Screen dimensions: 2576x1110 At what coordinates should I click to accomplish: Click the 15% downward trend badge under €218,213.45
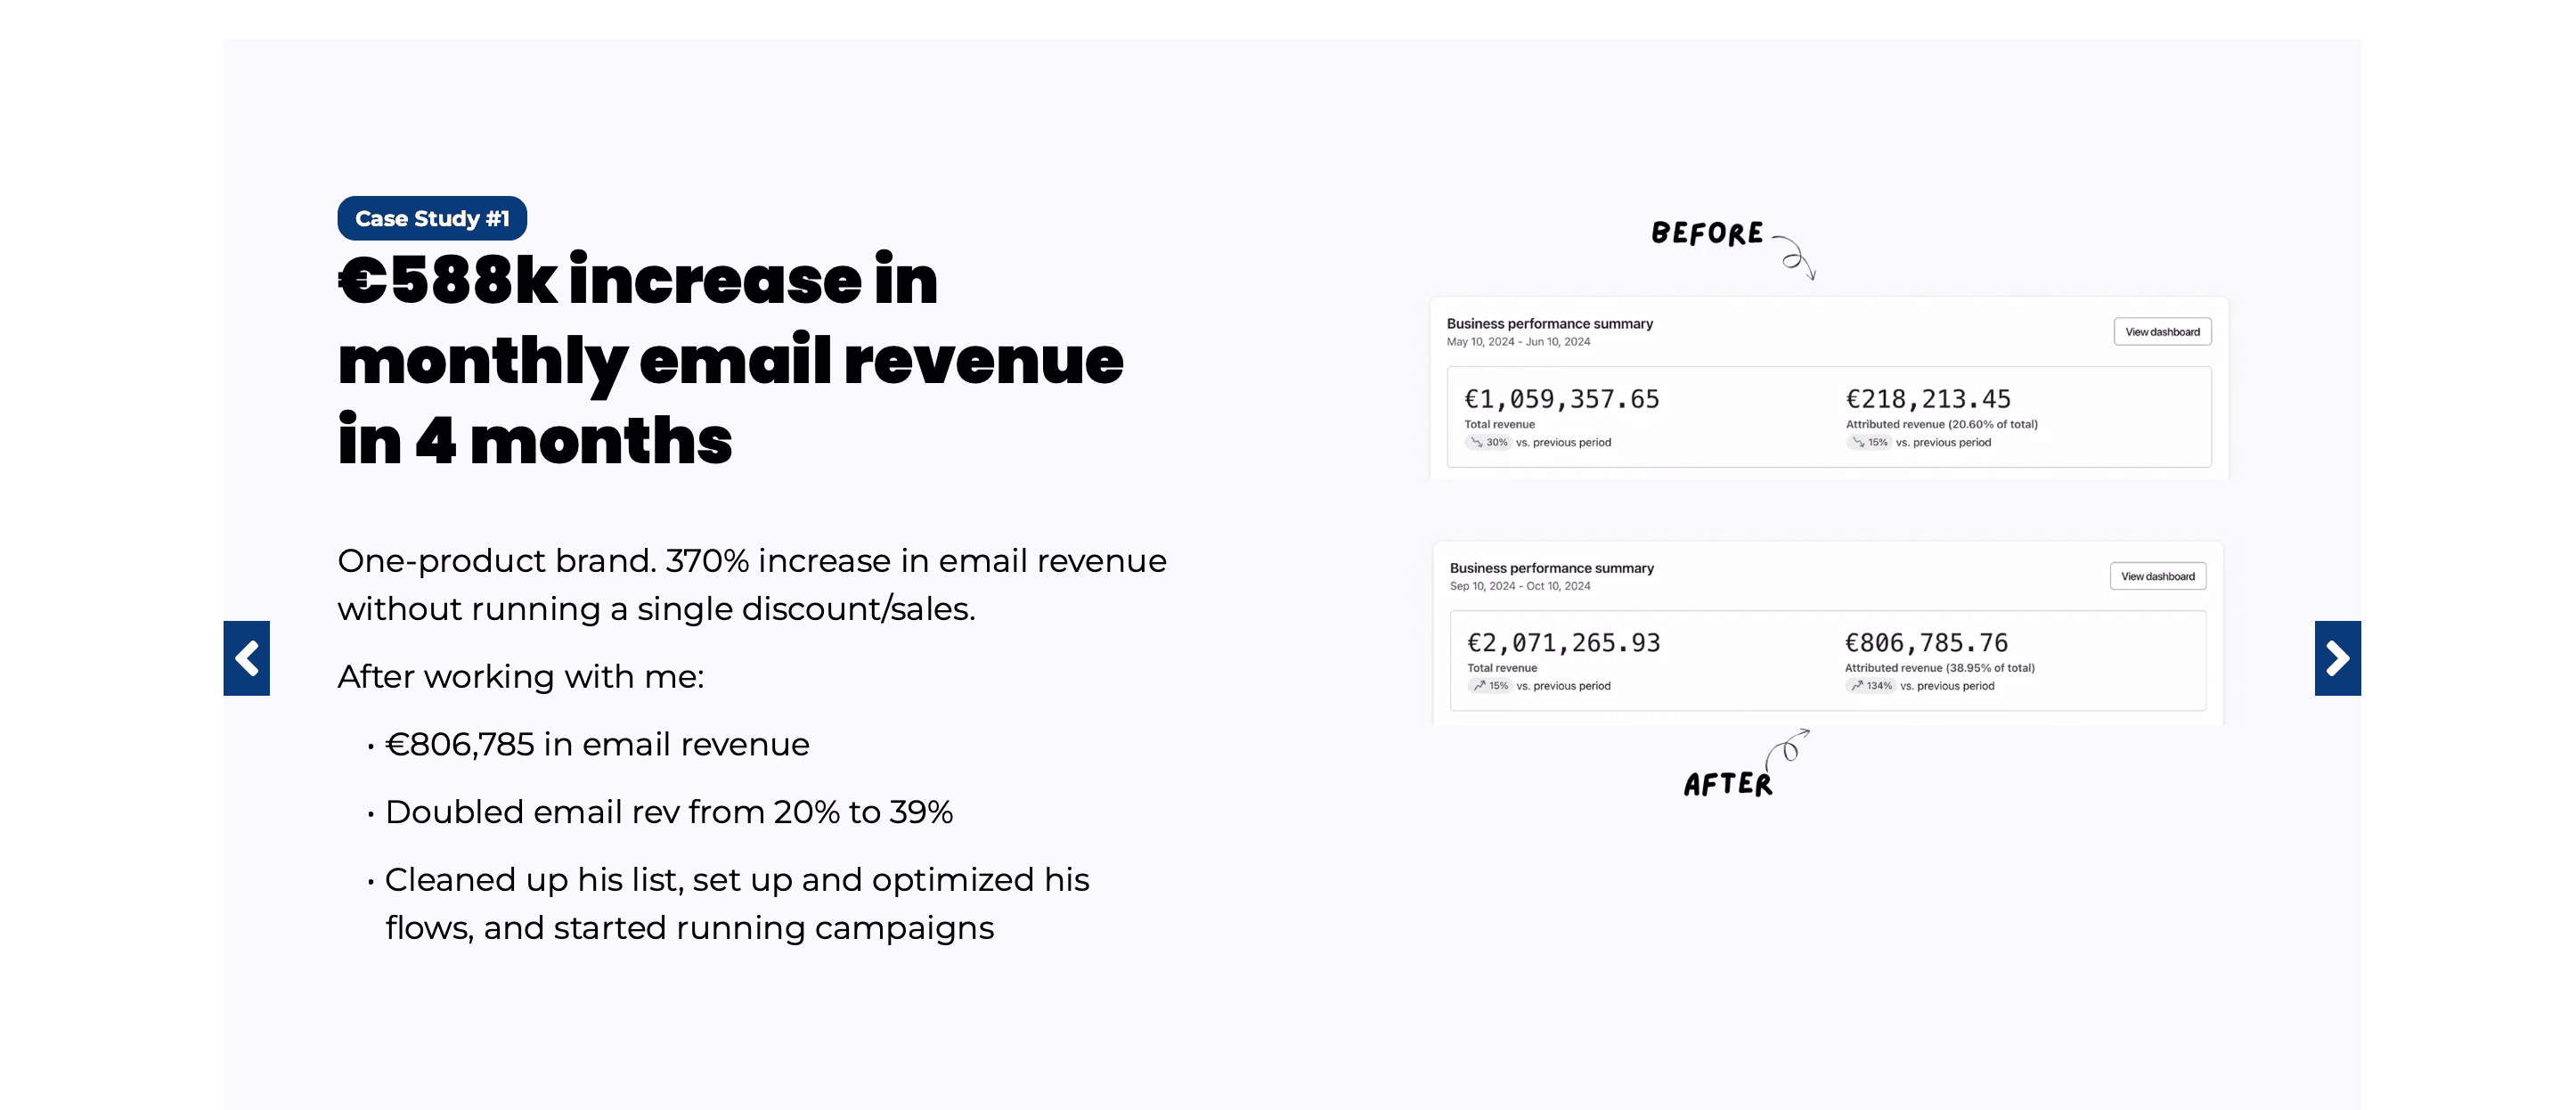(1869, 443)
